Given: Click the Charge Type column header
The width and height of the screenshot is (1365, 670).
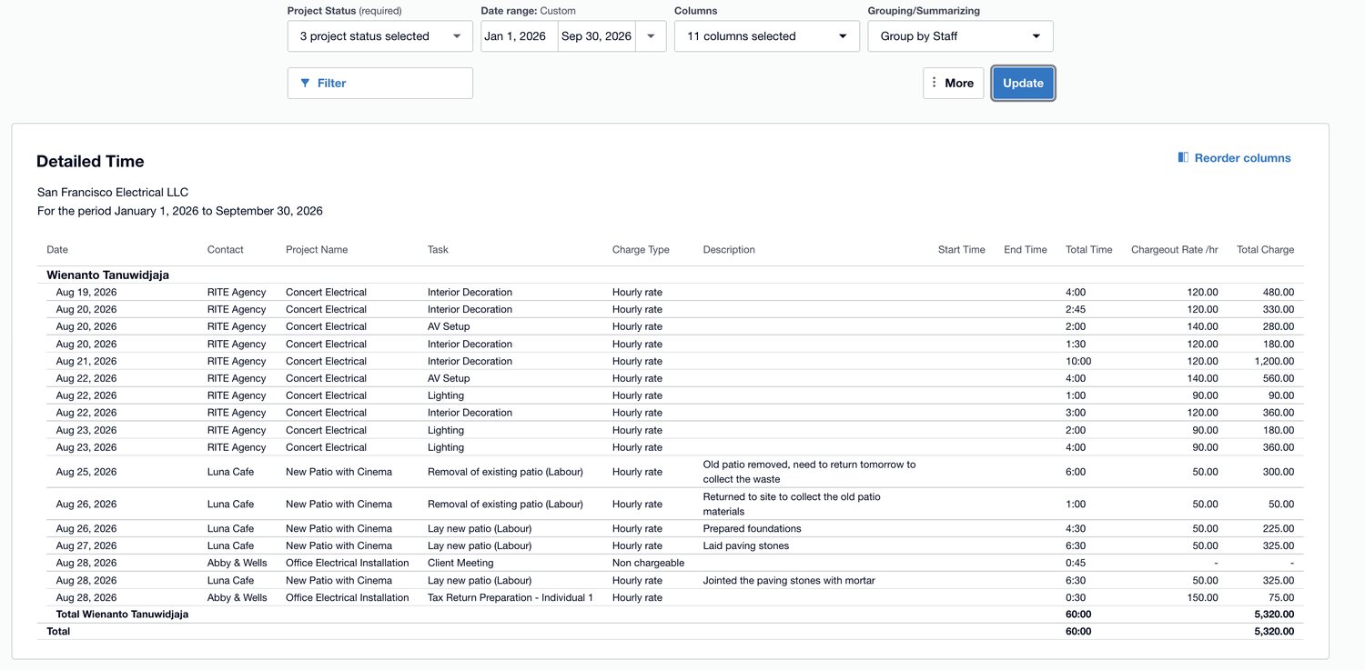Looking at the screenshot, I should click(642, 249).
